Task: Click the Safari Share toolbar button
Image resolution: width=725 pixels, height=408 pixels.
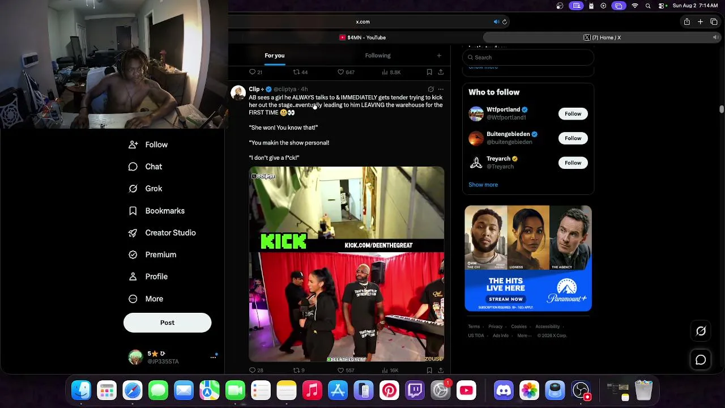Action: (x=686, y=22)
